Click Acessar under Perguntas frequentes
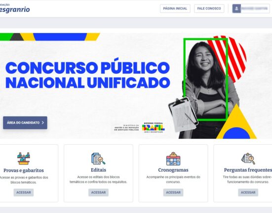The image size is (272, 213). click(x=248, y=192)
